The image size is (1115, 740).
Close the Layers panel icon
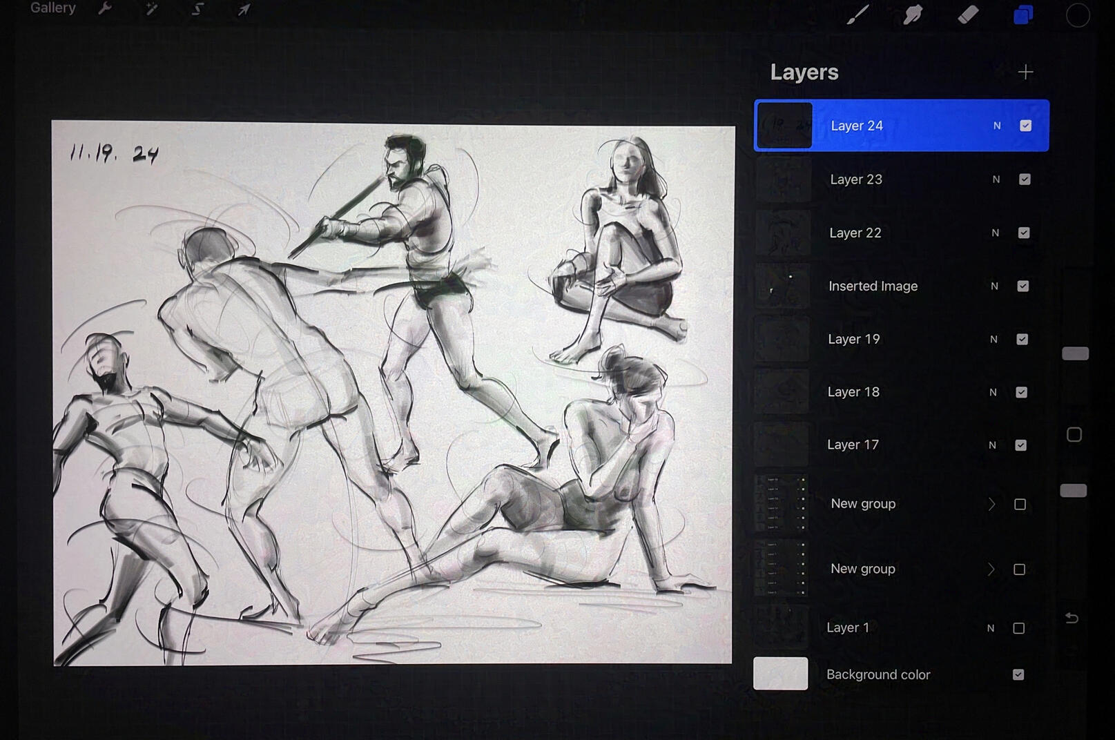[x=1023, y=14]
